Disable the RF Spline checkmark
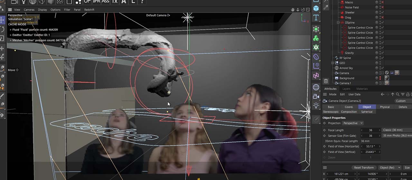This screenshot has height=180, width=412. (x=382, y=58)
